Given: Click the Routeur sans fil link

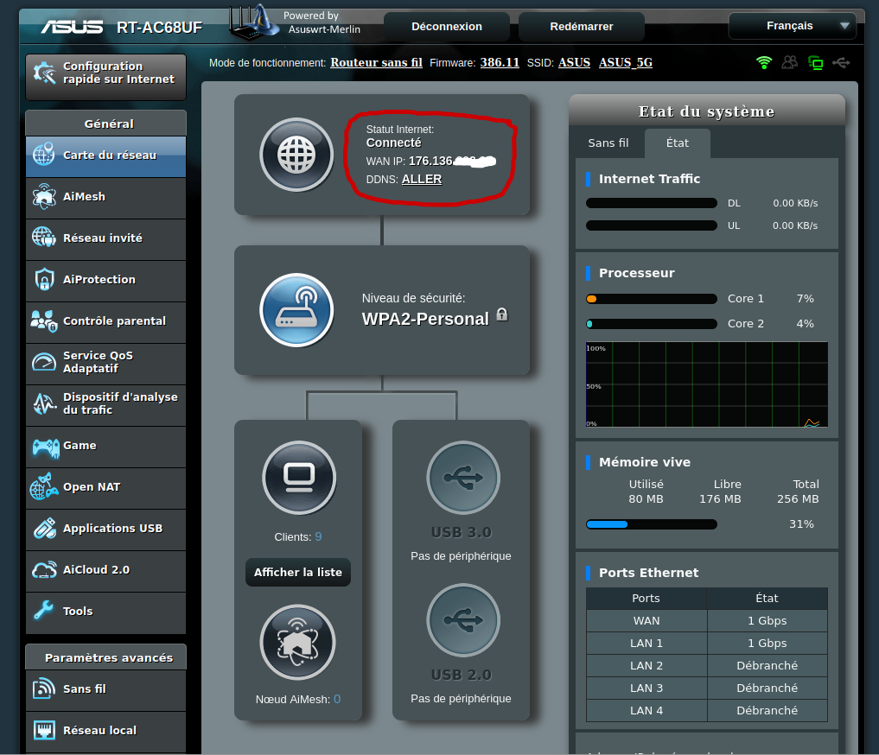Looking at the screenshot, I should 376,62.
